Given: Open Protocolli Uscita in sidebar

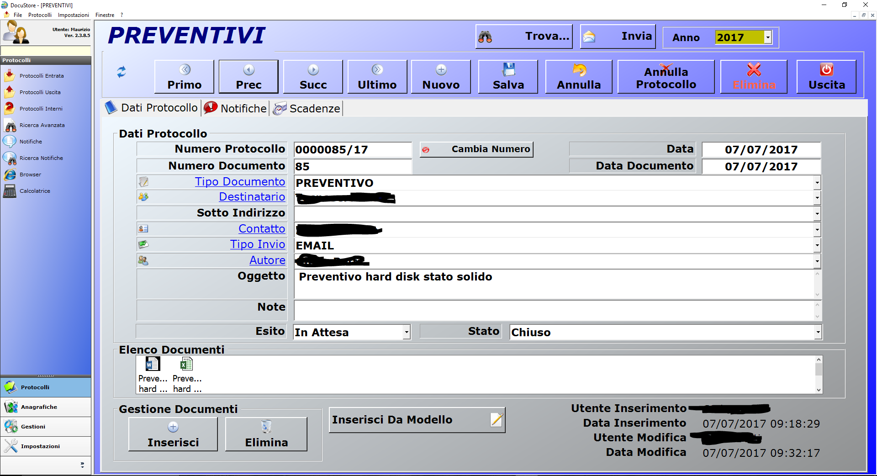Looking at the screenshot, I should pyautogui.click(x=40, y=92).
